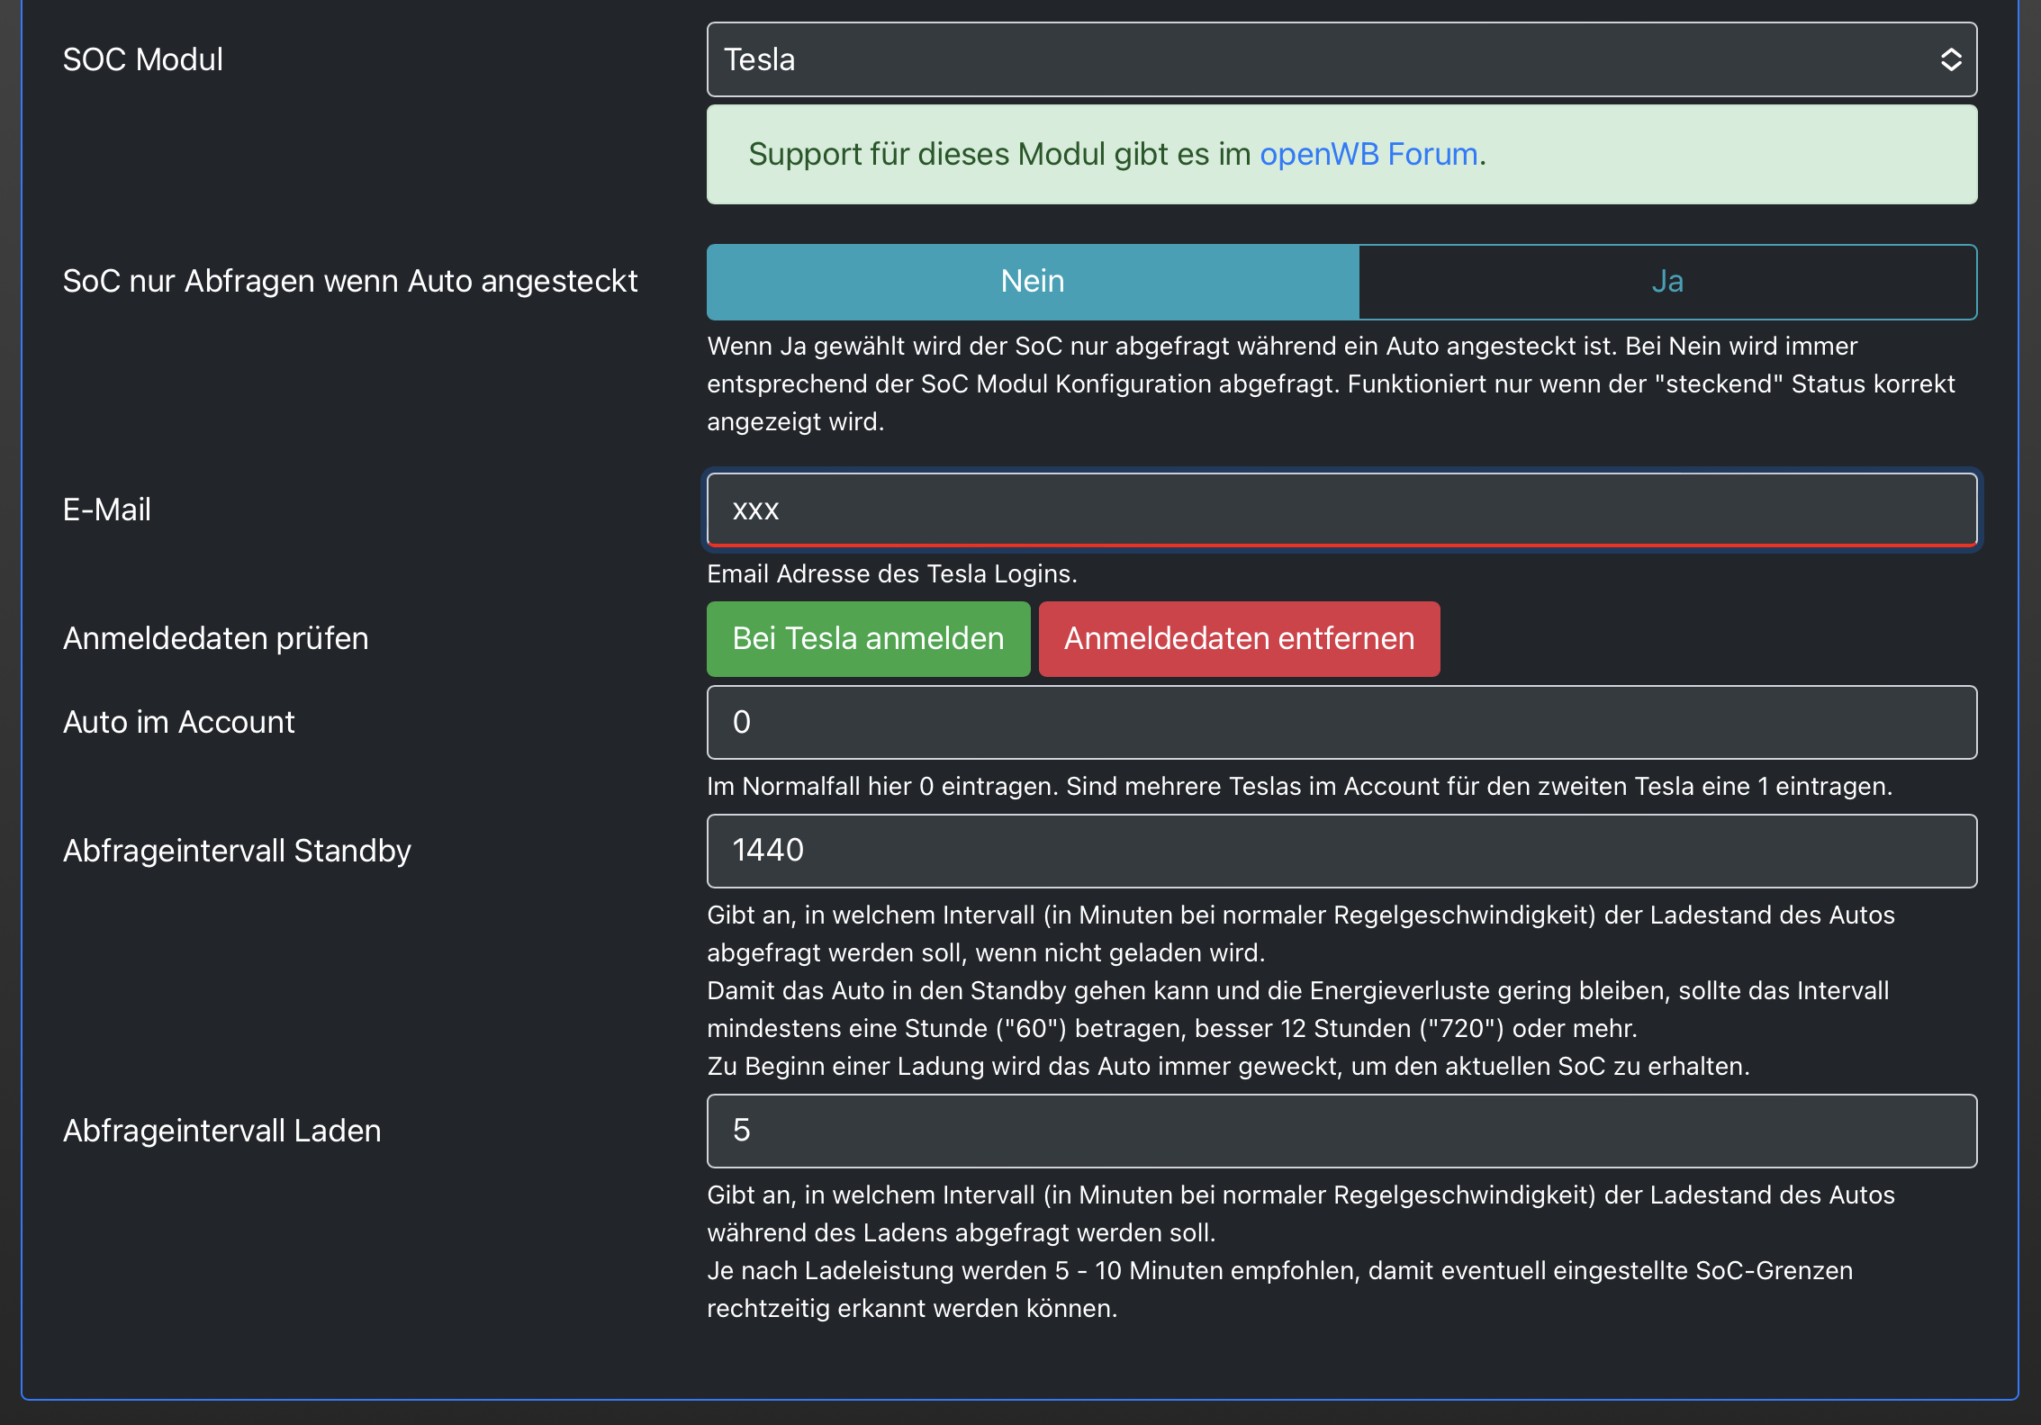Select Nein for SoC query when plugged
The height and width of the screenshot is (1425, 2041).
click(x=1032, y=282)
